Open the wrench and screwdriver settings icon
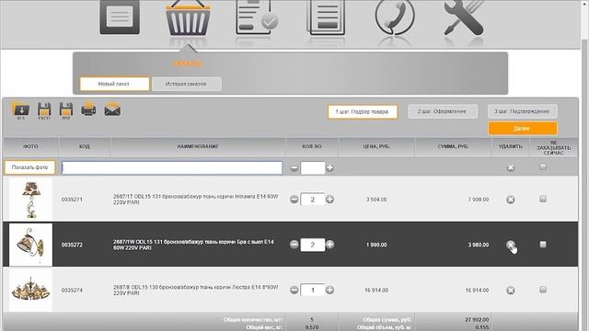Screen dimensions: 589x331 (x=464, y=17)
